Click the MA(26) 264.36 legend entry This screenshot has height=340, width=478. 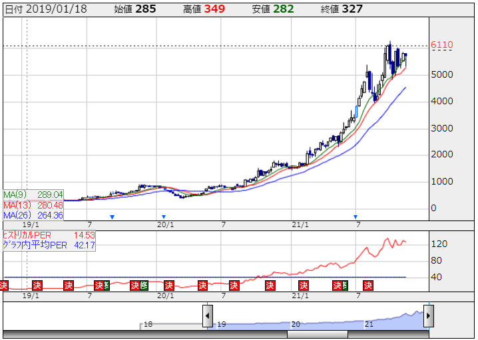[x=33, y=215]
